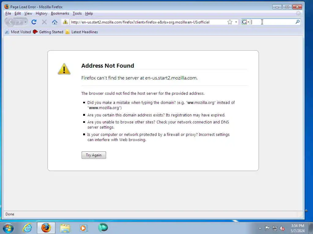Click the green round app icon in taskbar

tap(103, 227)
